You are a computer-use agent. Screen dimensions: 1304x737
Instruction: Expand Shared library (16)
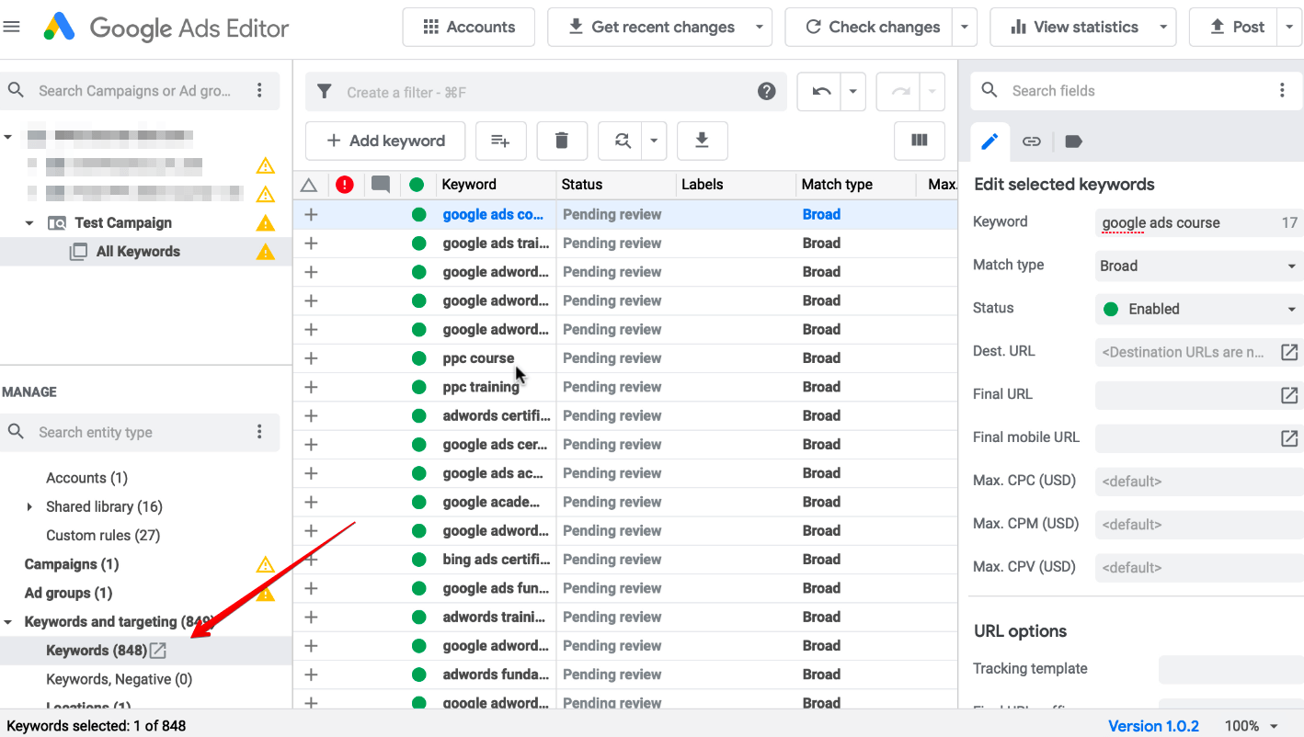point(29,507)
